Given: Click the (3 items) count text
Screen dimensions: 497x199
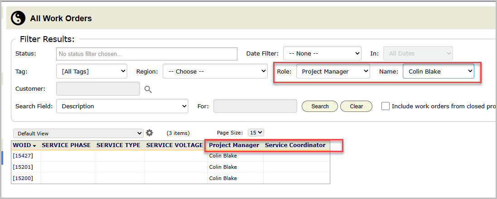Looking at the screenshot, I should point(178,133).
